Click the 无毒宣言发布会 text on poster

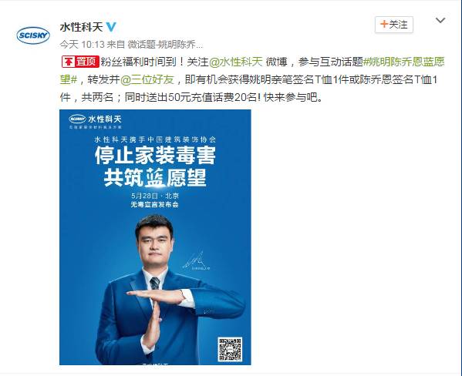[x=155, y=205]
